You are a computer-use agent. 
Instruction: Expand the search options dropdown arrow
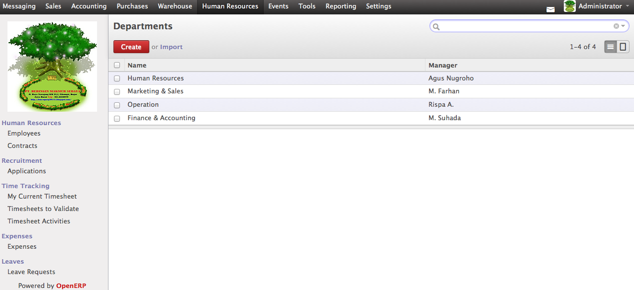[x=623, y=26]
